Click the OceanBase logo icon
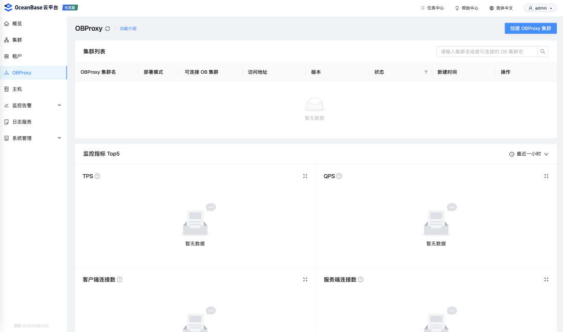This screenshot has width=563, height=332. click(x=8, y=8)
